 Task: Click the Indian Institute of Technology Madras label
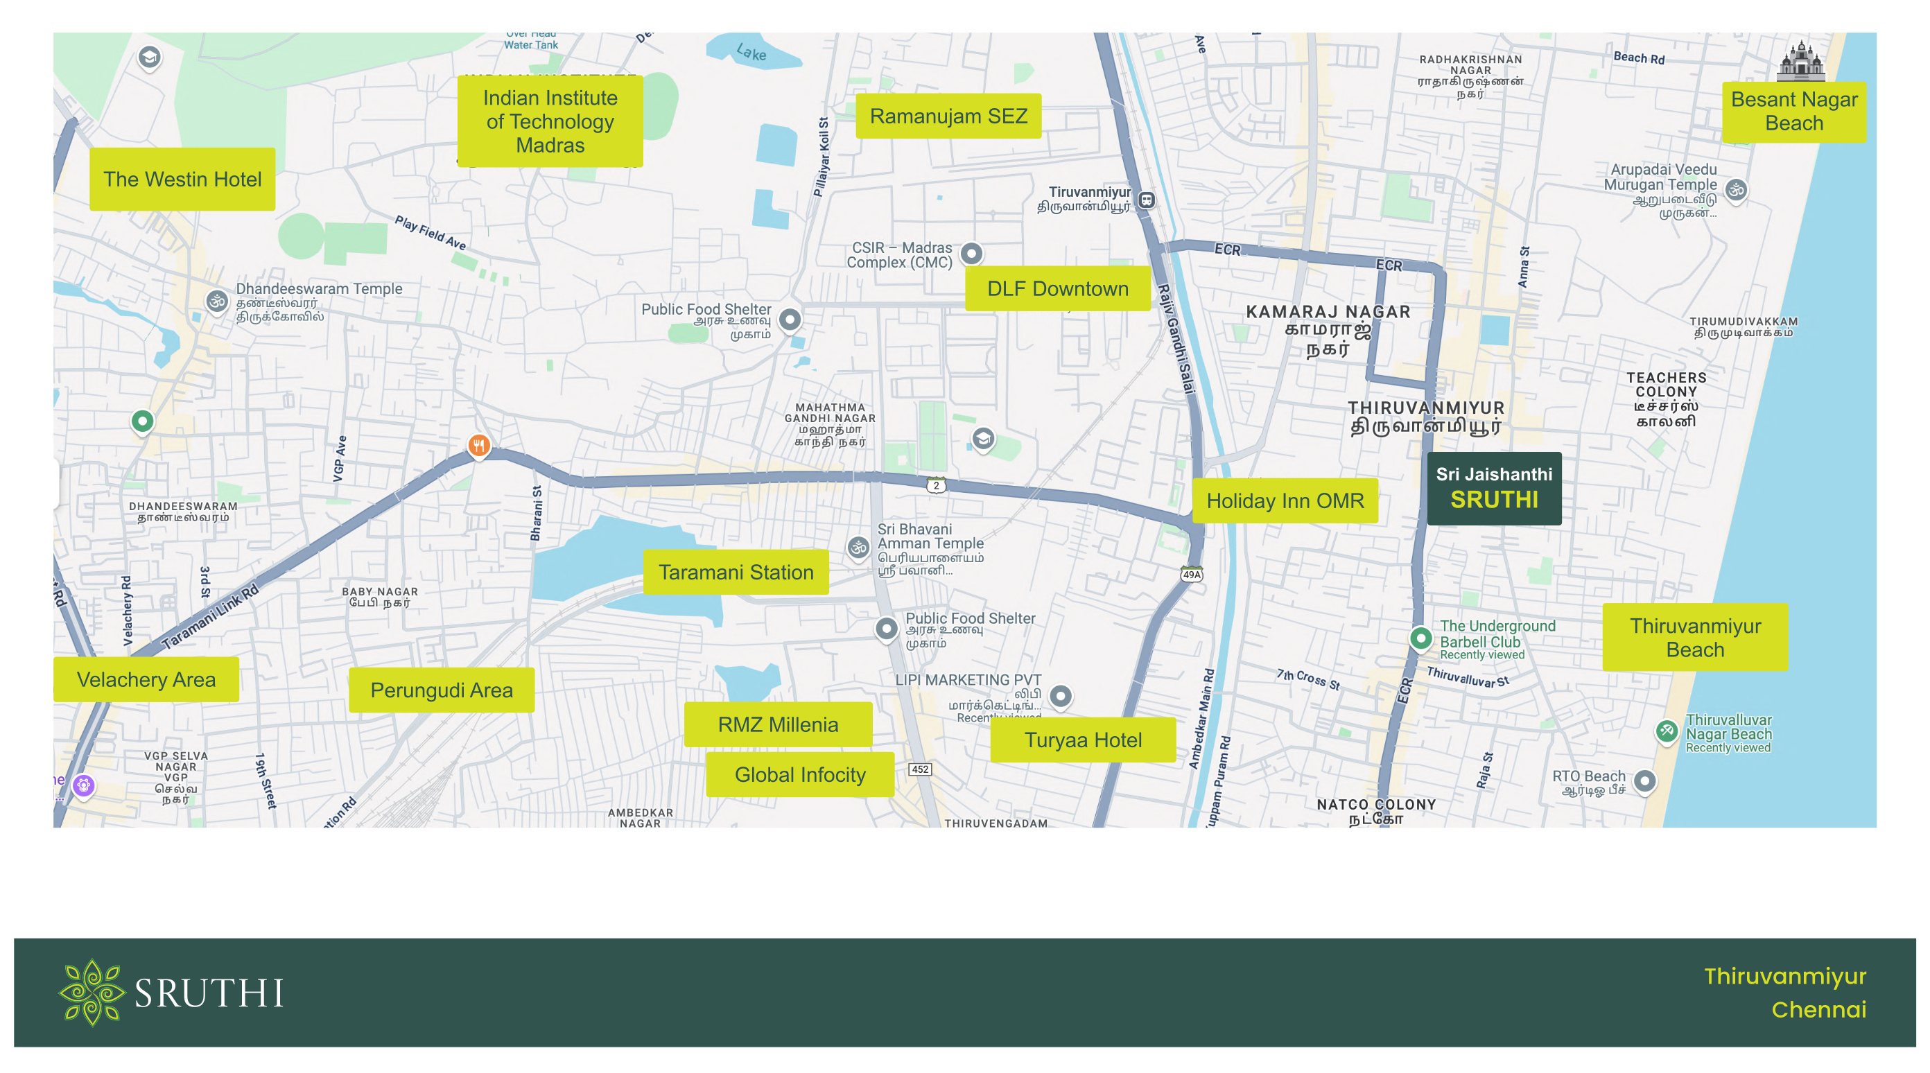tap(550, 121)
